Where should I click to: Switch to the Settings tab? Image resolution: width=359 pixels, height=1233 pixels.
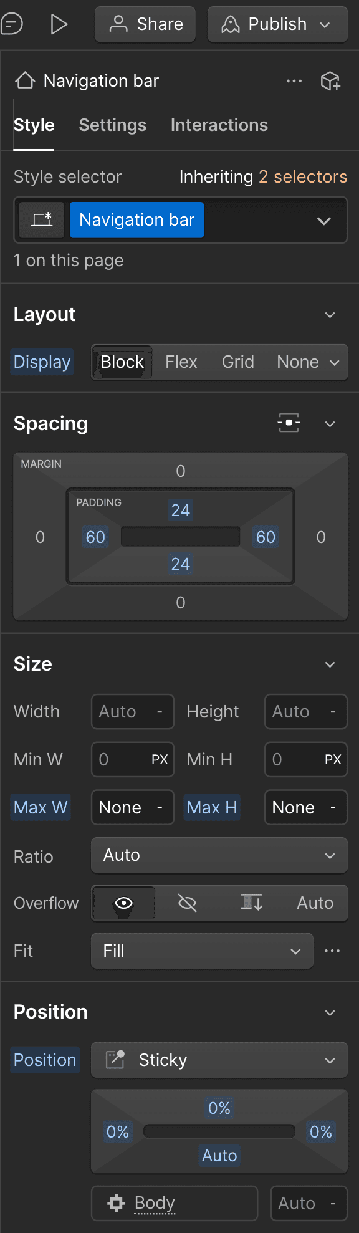112,125
